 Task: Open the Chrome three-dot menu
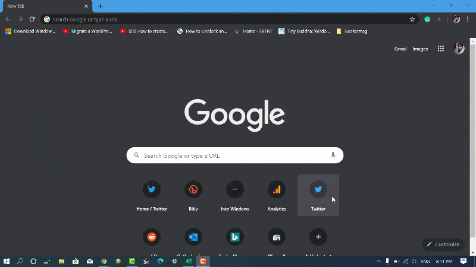coord(468,20)
